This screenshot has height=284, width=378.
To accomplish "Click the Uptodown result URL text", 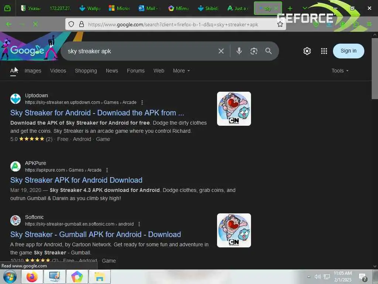I will pos(81,102).
